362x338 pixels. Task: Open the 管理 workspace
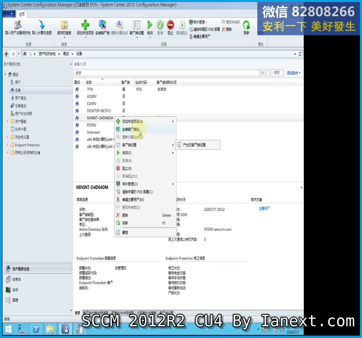(x=38, y=300)
